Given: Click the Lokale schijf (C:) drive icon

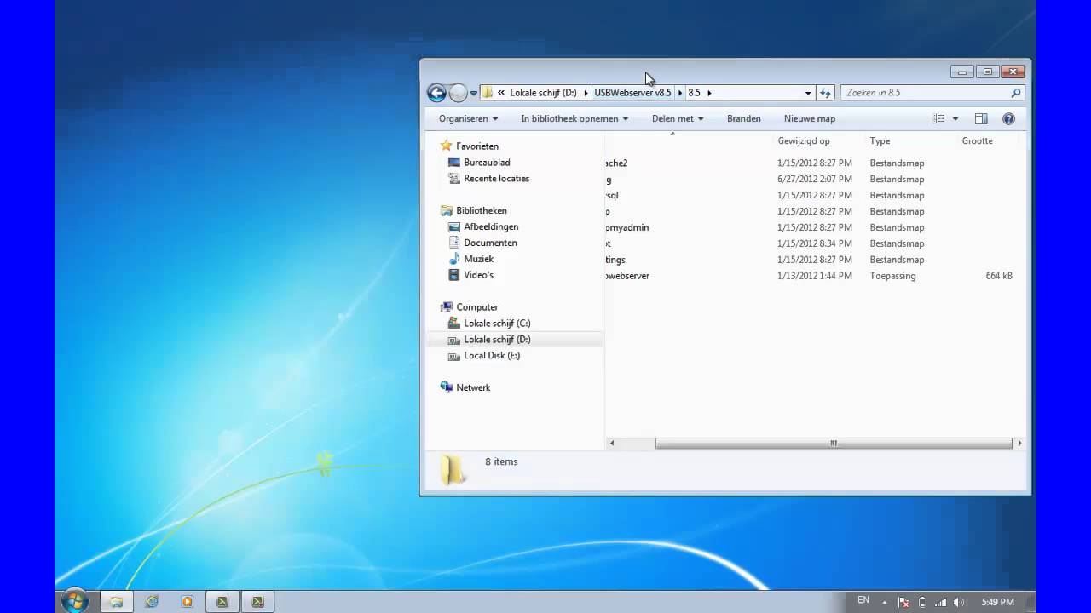Looking at the screenshot, I should 454,324.
